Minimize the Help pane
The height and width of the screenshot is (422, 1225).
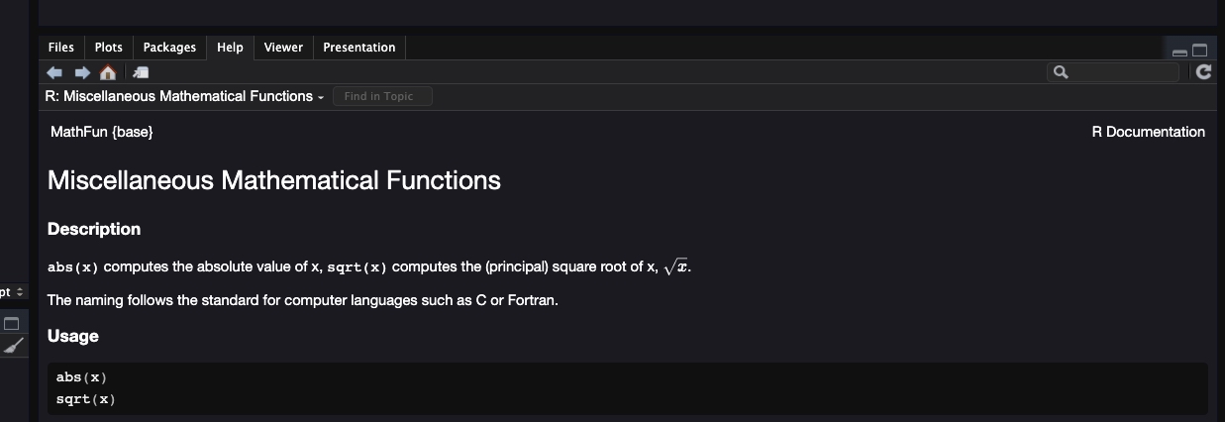(1179, 51)
